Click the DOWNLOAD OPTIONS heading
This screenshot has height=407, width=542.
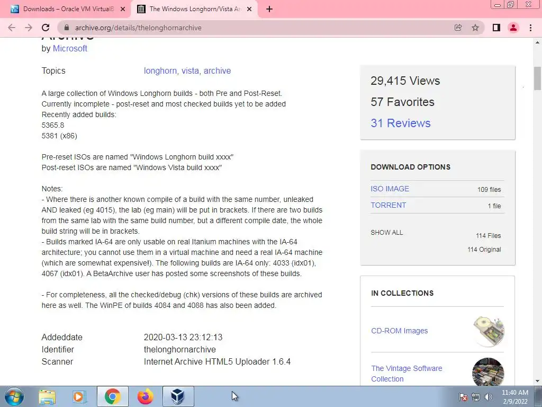[410, 167]
